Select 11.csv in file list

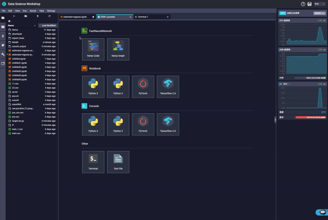click(x=32, y=84)
